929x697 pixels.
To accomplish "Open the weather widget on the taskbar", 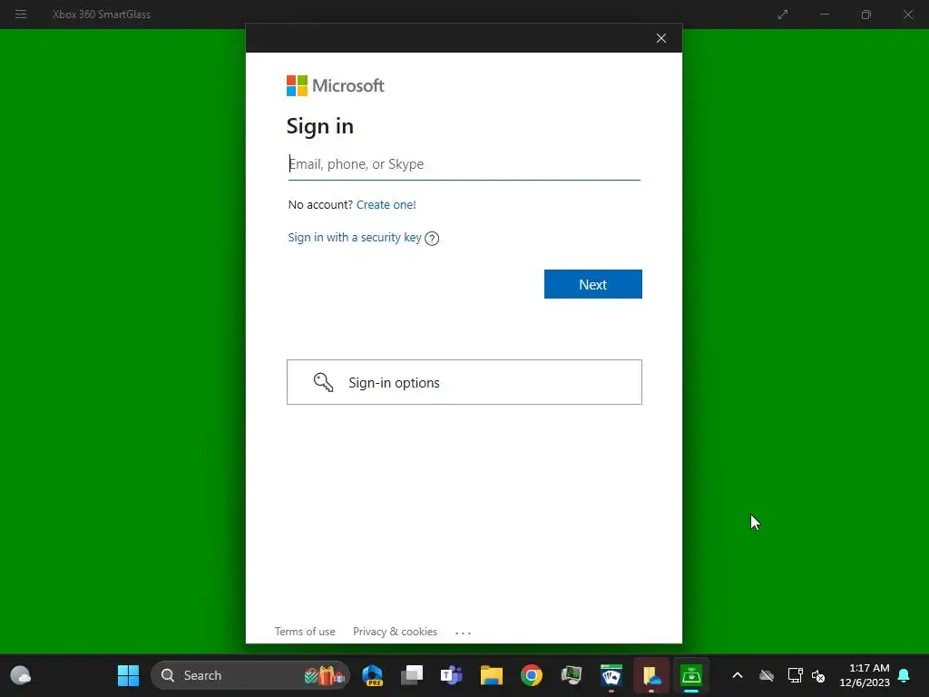I will click(x=21, y=675).
